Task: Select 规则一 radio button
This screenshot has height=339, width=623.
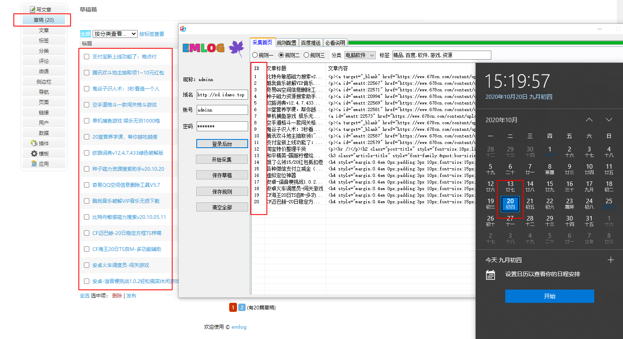Action: tap(255, 55)
